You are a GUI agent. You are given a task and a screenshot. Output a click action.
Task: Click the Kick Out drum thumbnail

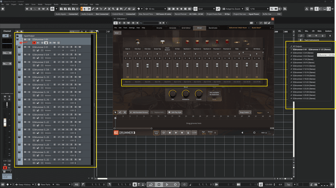point(137,42)
